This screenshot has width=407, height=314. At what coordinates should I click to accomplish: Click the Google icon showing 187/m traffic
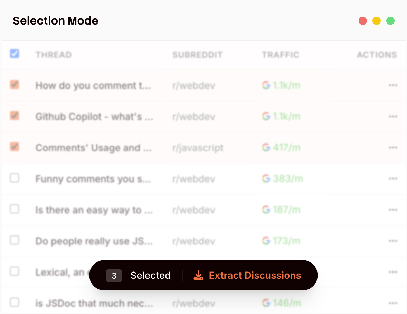click(x=265, y=210)
